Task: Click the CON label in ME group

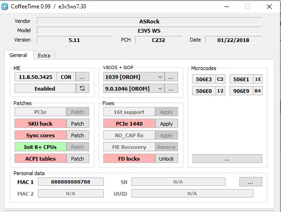Action: (x=66, y=77)
